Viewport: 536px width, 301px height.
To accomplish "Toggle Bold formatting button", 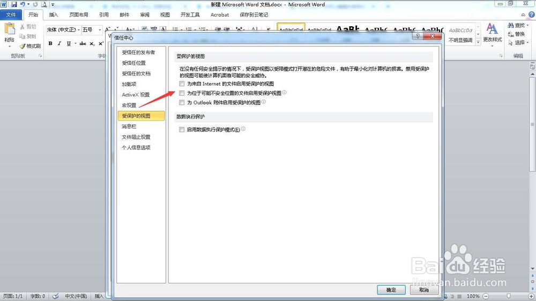I will tap(50, 43).
